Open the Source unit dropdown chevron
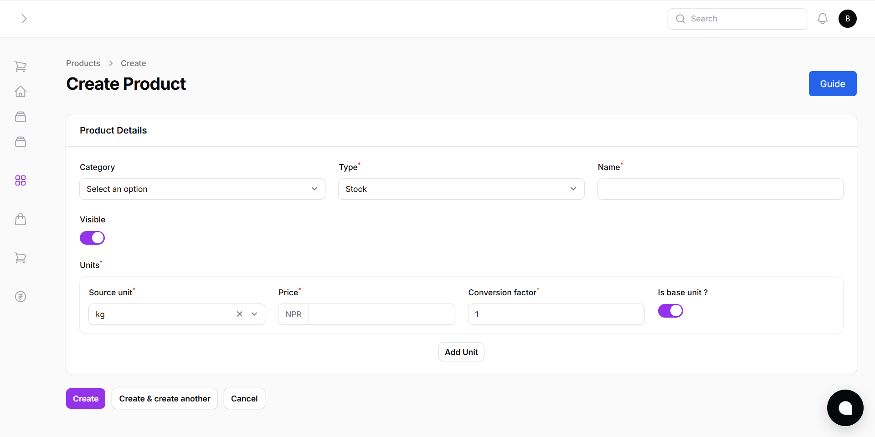 pyautogui.click(x=254, y=314)
